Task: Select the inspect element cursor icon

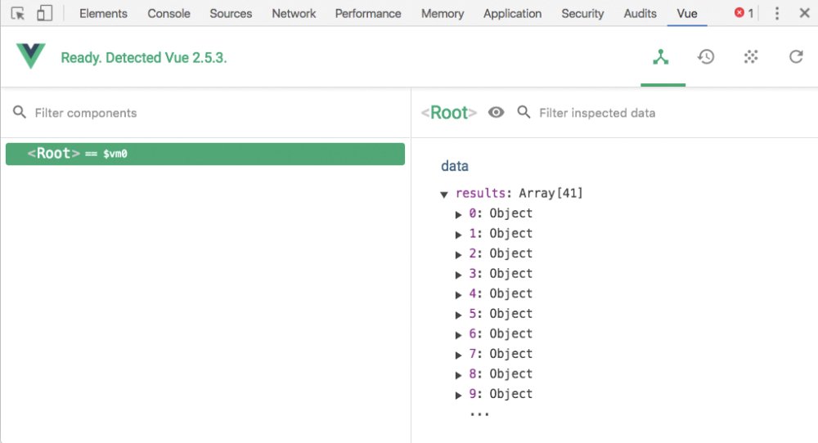Action: point(18,13)
